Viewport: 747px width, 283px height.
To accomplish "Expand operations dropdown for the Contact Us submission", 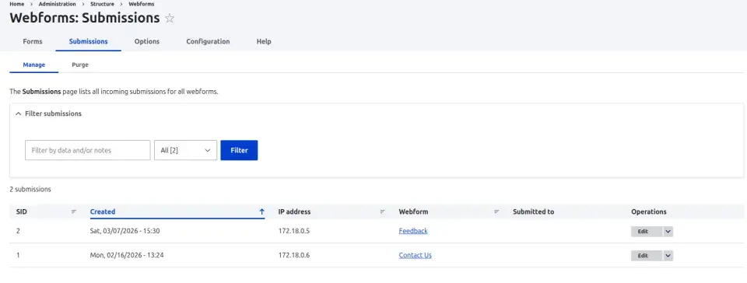I will click(x=668, y=256).
